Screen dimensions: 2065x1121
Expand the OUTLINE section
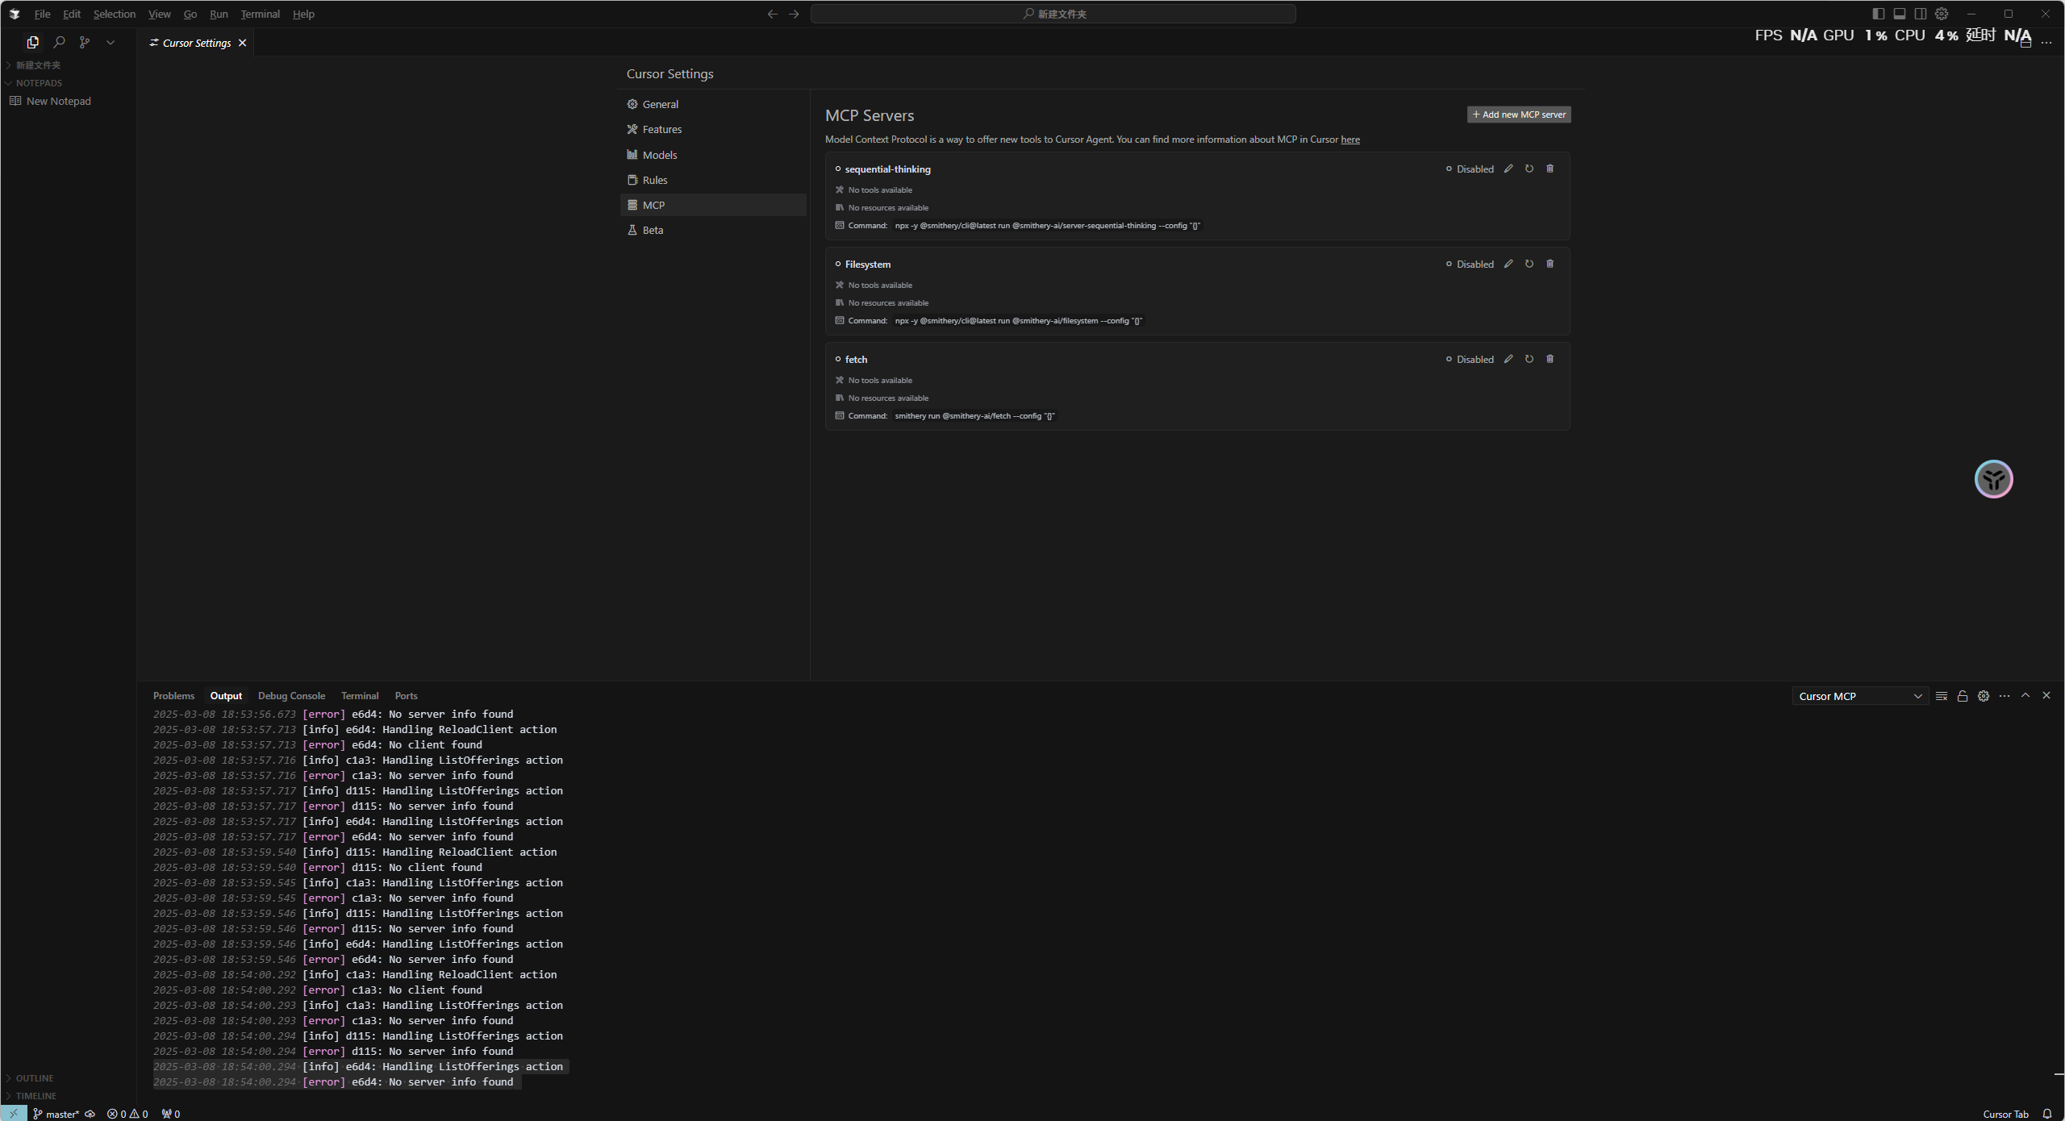pyautogui.click(x=35, y=1077)
